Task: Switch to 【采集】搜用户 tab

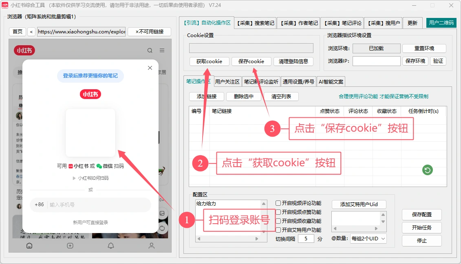Action: [384, 23]
